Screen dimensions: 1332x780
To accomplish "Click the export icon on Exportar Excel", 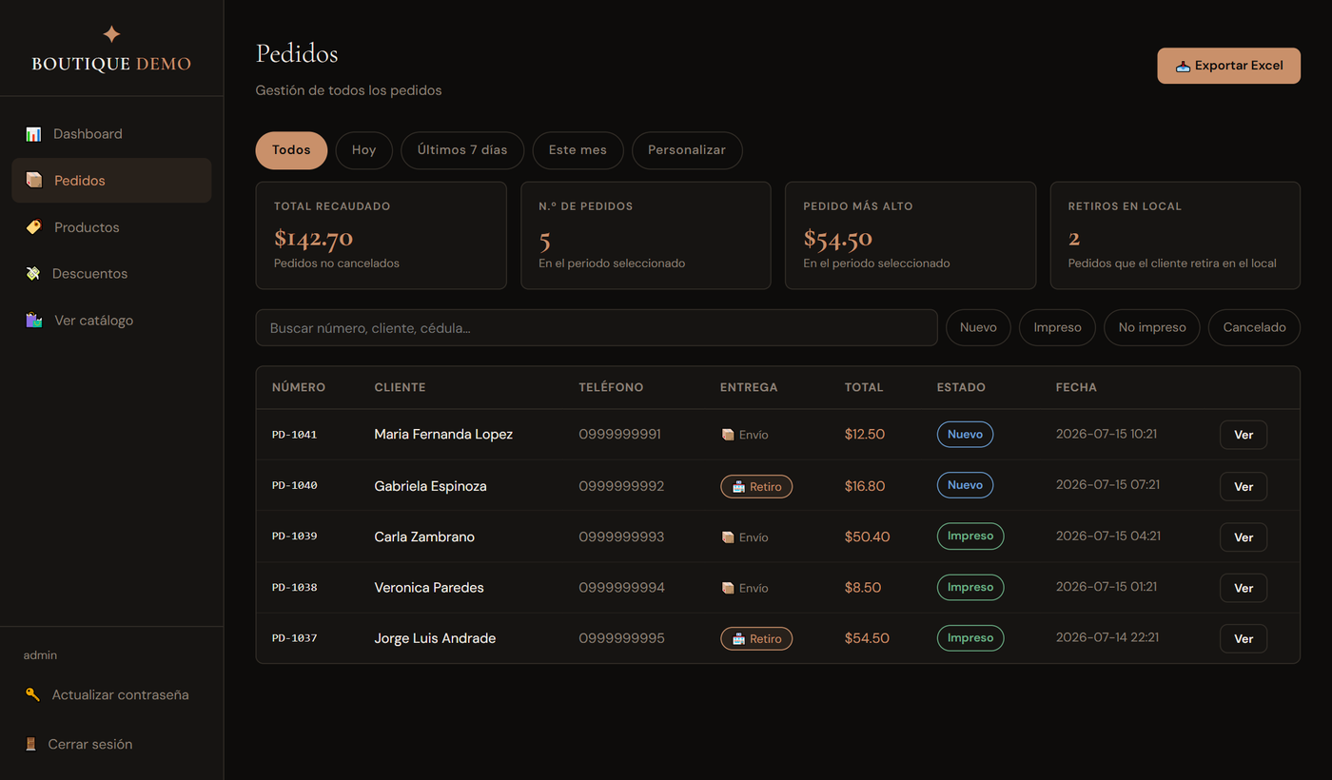I will [1184, 67].
